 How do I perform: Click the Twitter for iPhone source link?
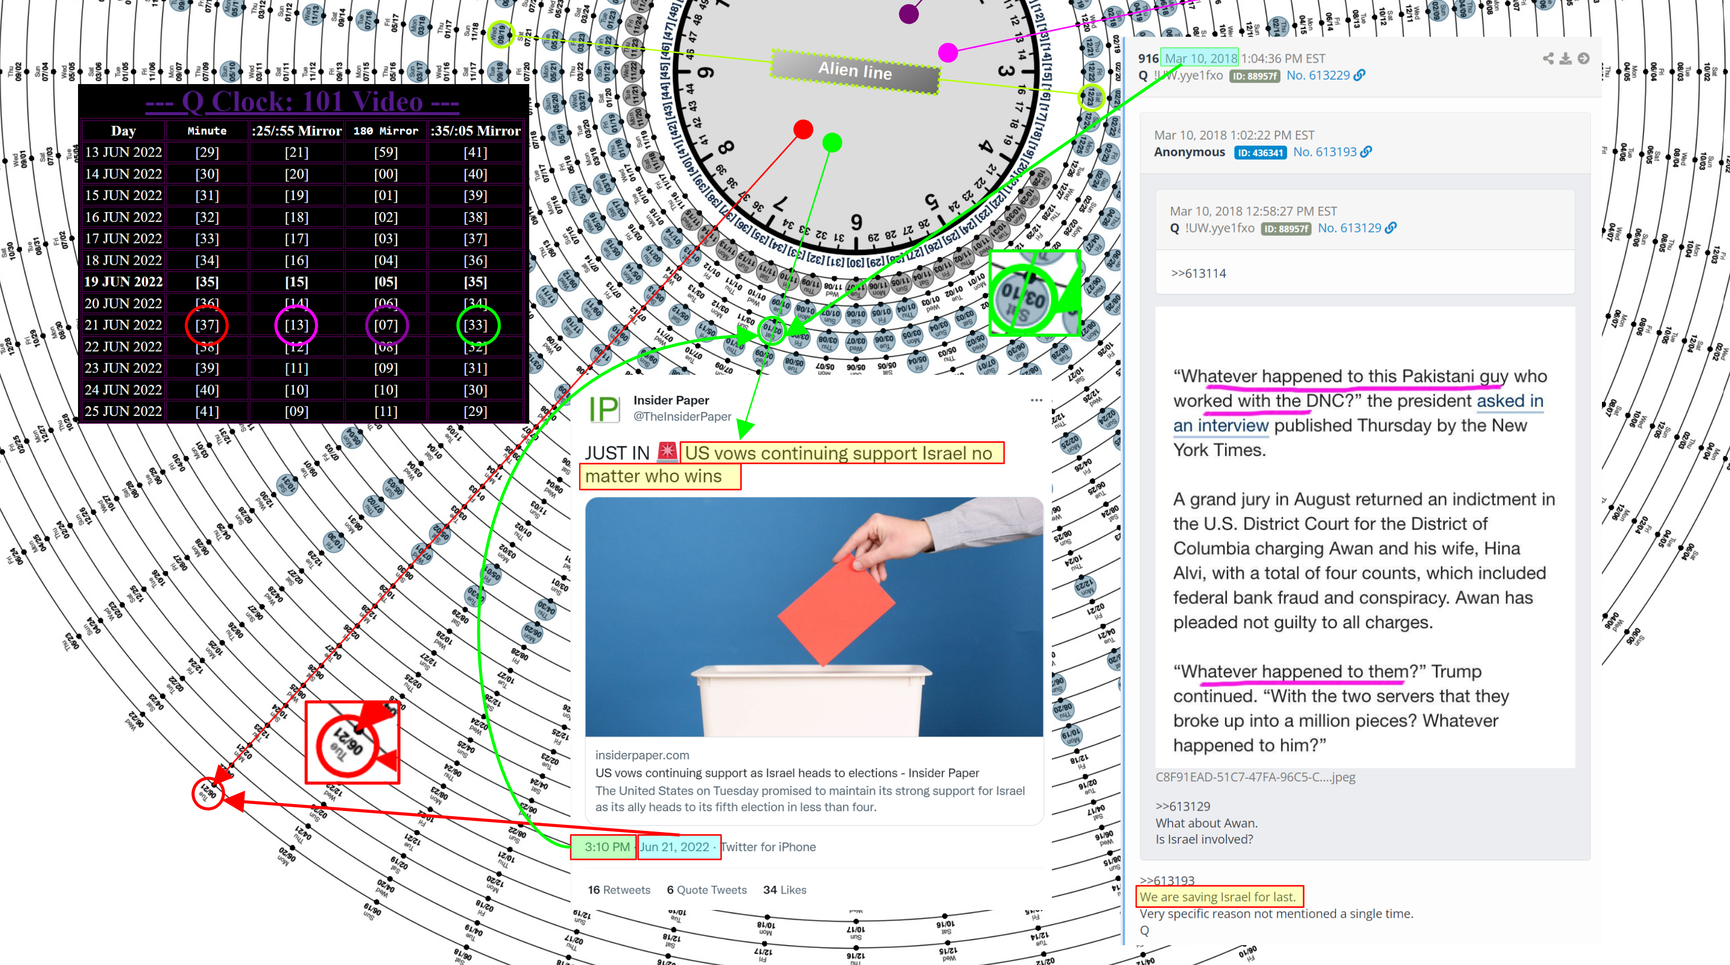[x=768, y=847]
